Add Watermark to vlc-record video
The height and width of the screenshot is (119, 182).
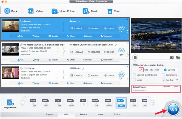(x=107, y=60)
